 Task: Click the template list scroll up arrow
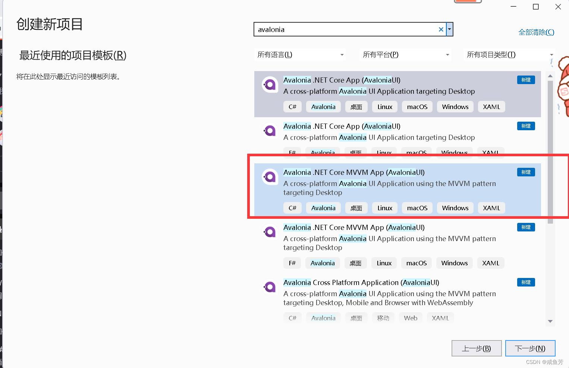click(550, 76)
